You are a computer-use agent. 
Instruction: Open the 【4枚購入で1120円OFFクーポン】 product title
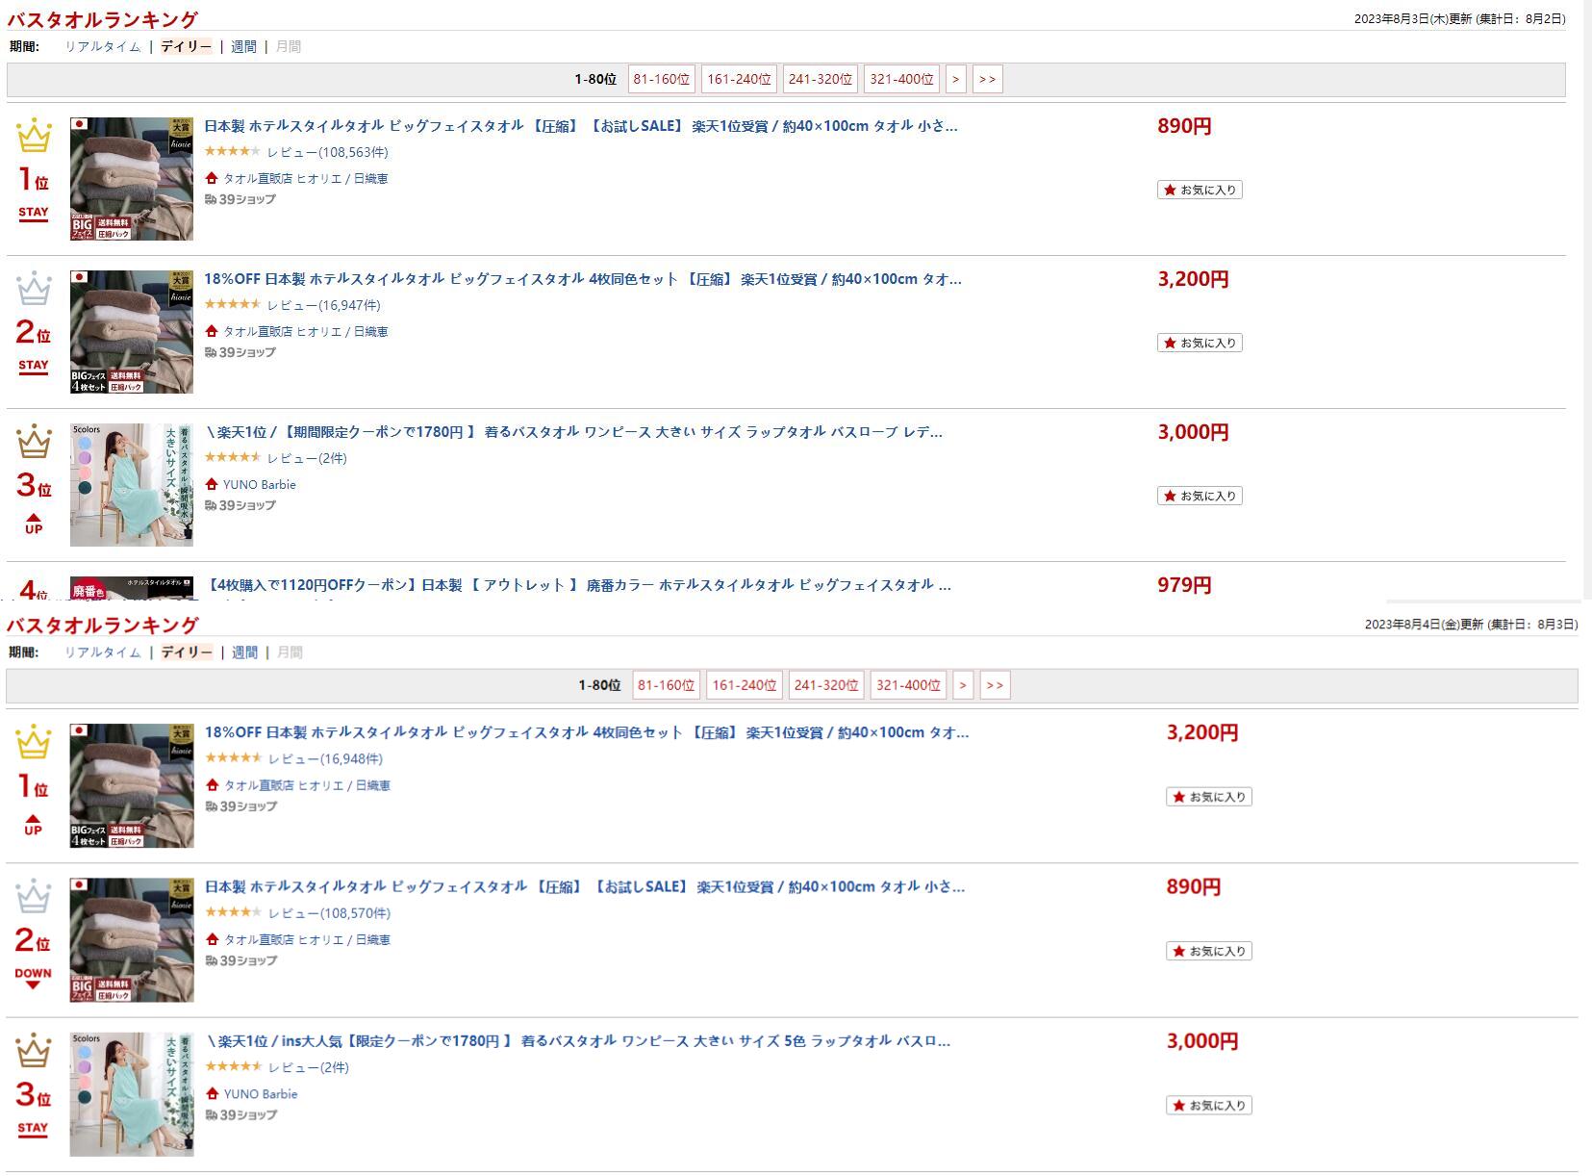tap(579, 585)
